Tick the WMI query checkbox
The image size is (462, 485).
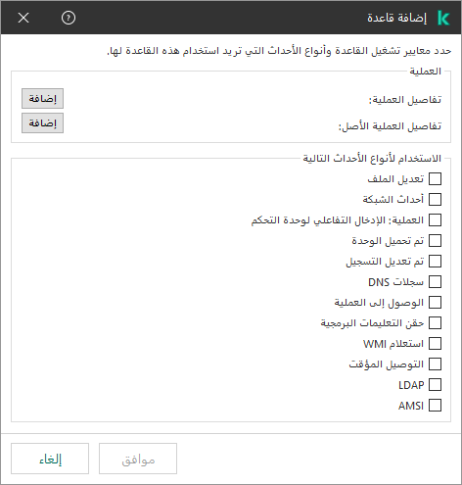[x=435, y=344]
